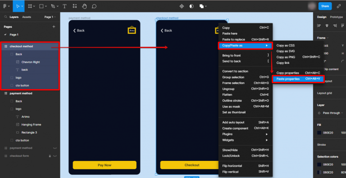Select the Rectangle shape tool

pyautogui.click(x=41, y=6)
